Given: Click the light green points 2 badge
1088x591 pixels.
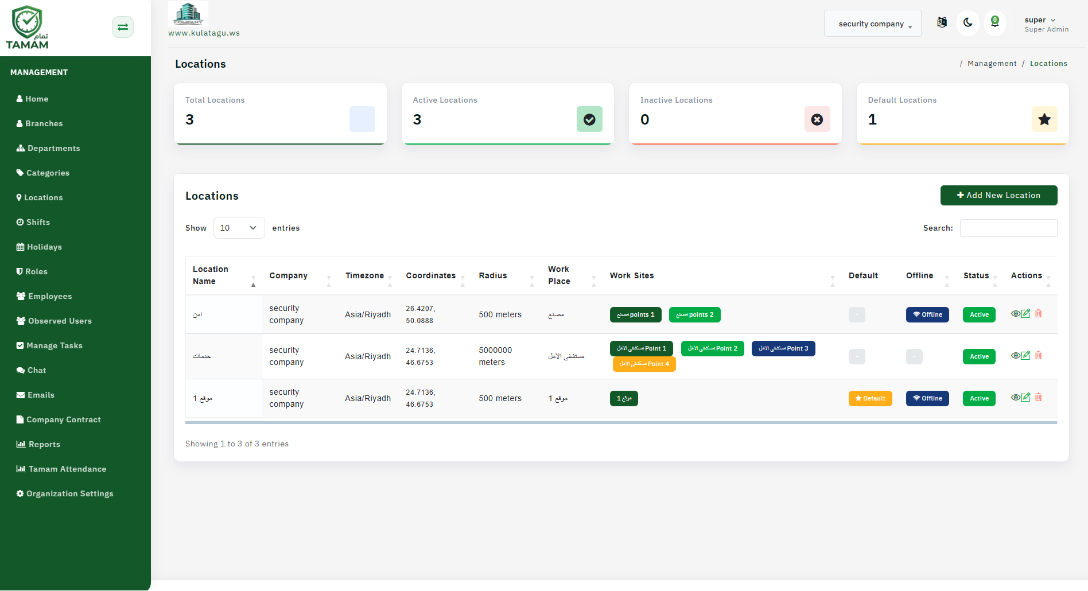Looking at the screenshot, I should pyautogui.click(x=694, y=314).
